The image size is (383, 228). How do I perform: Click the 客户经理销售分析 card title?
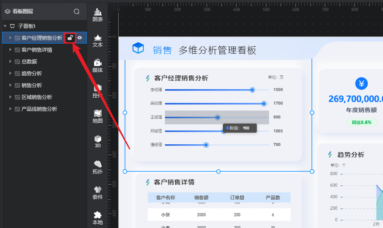click(181, 78)
